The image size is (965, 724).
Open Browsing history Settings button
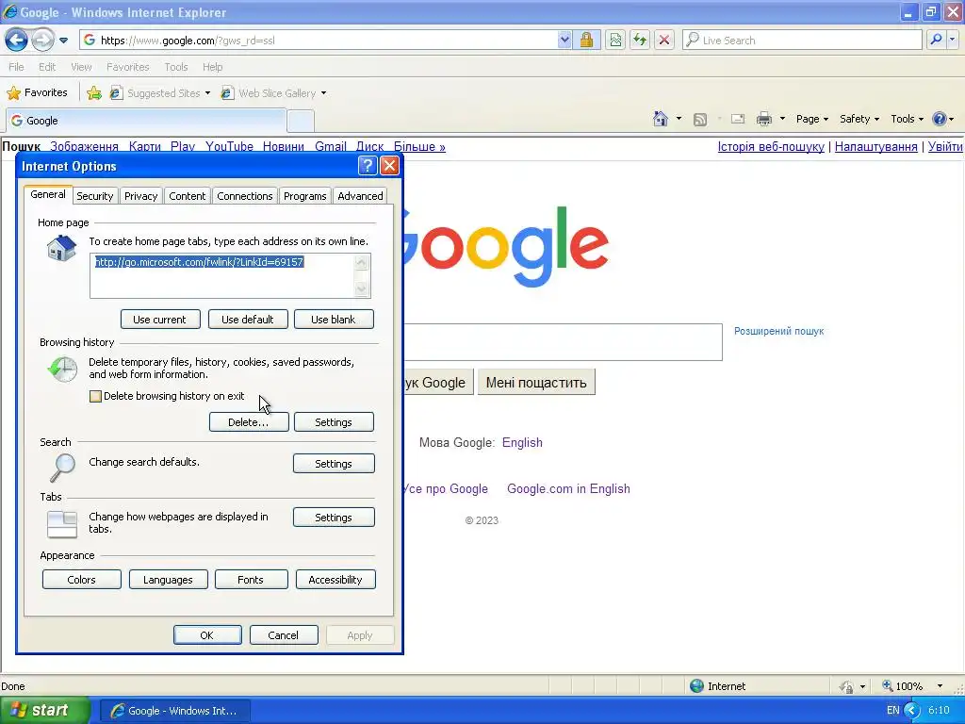(334, 422)
